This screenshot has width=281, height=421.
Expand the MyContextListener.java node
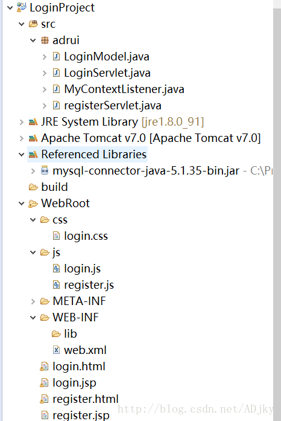coord(45,89)
